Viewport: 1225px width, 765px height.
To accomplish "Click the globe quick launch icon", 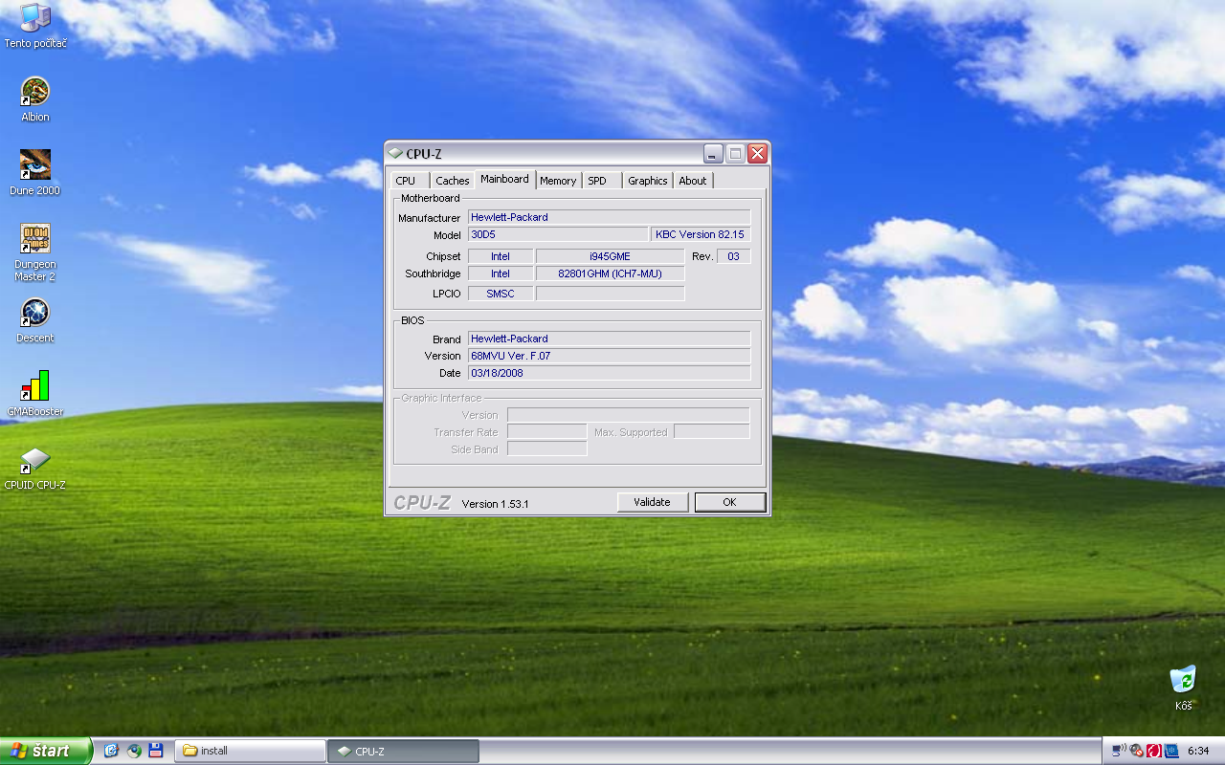I will [134, 751].
